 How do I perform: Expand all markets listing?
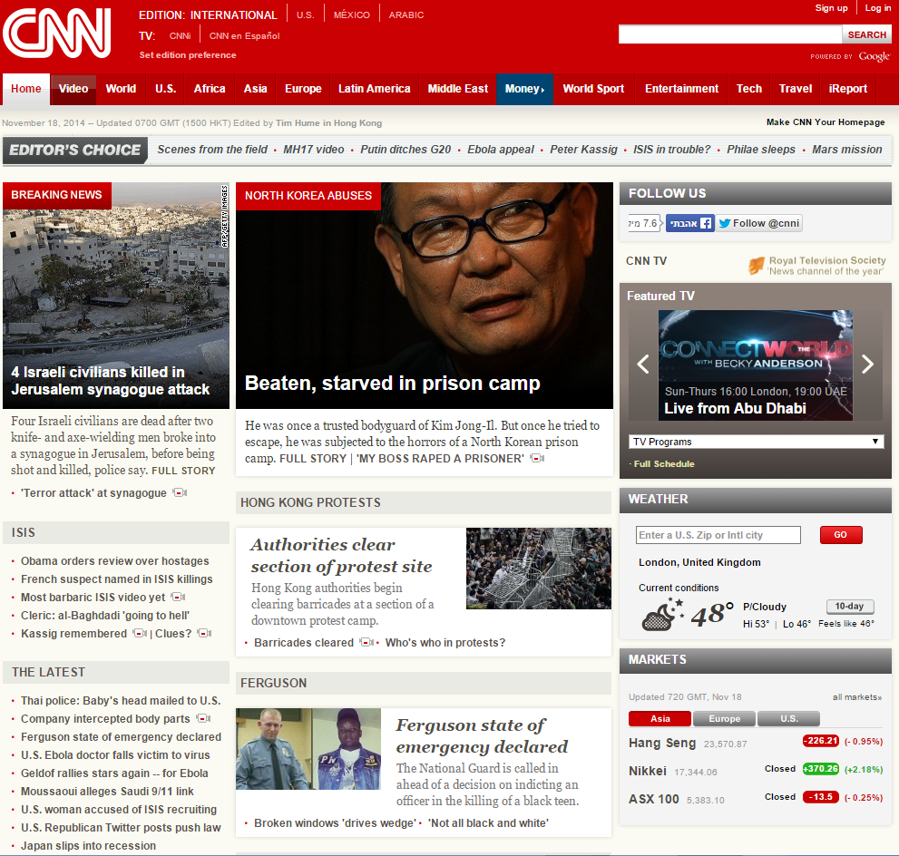(856, 696)
